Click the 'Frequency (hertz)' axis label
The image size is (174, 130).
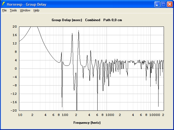click(87, 123)
